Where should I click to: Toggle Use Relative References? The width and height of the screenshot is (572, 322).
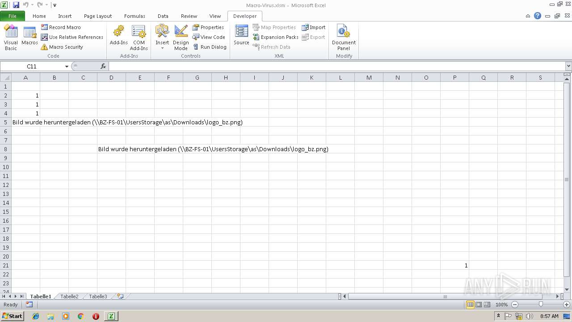click(72, 37)
